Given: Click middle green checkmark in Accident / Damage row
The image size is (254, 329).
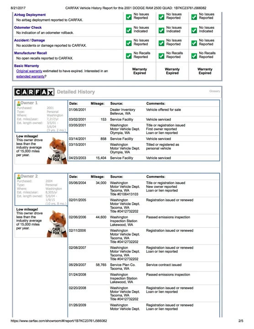Looking at the screenshot, I should [x=161, y=43].
